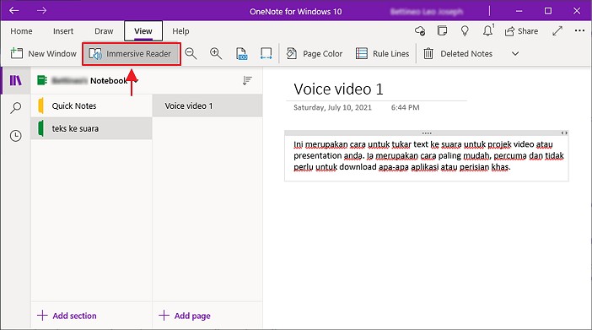Select the View tab
Viewport: 592px width, 330px height.
point(143,31)
